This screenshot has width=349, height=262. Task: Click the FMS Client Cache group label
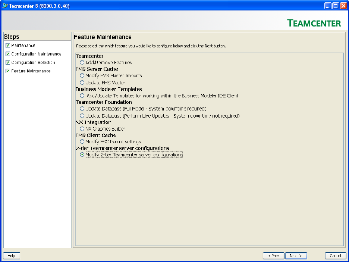click(96, 135)
